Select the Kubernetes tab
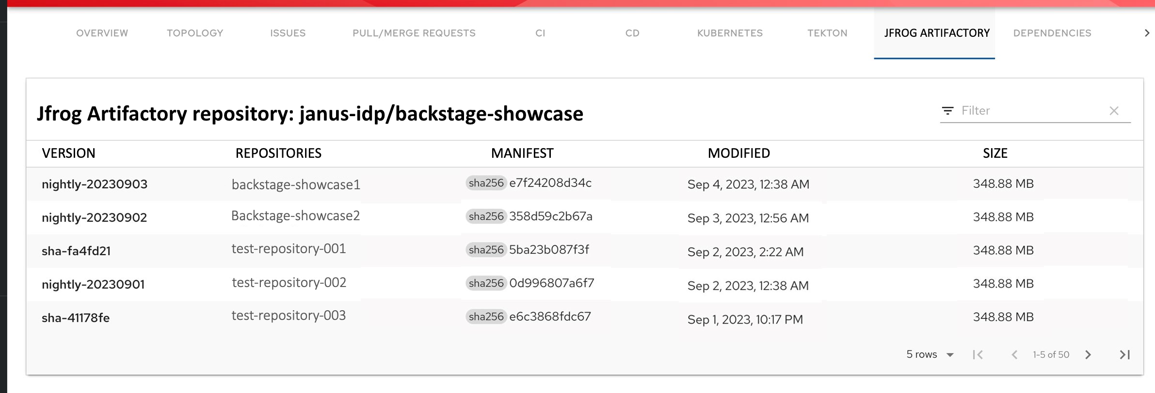Image resolution: width=1155 pixels, height=393 pixels. tap(730, 33)
